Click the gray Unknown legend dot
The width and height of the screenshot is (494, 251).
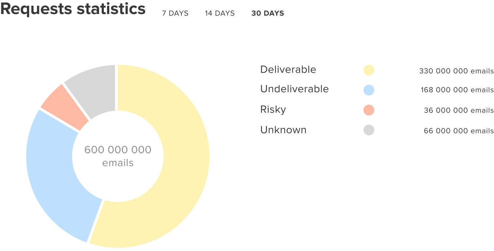pyautogui.click(x=369, y=130)
